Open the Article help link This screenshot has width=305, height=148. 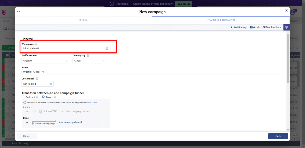[255, 27]
